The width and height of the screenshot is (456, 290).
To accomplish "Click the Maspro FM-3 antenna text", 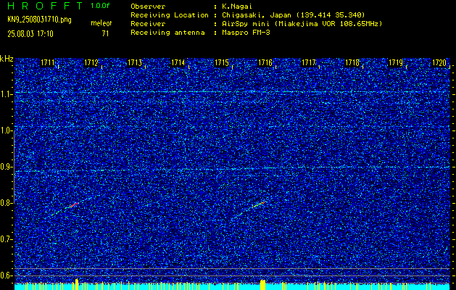I will tap(246, 33).
